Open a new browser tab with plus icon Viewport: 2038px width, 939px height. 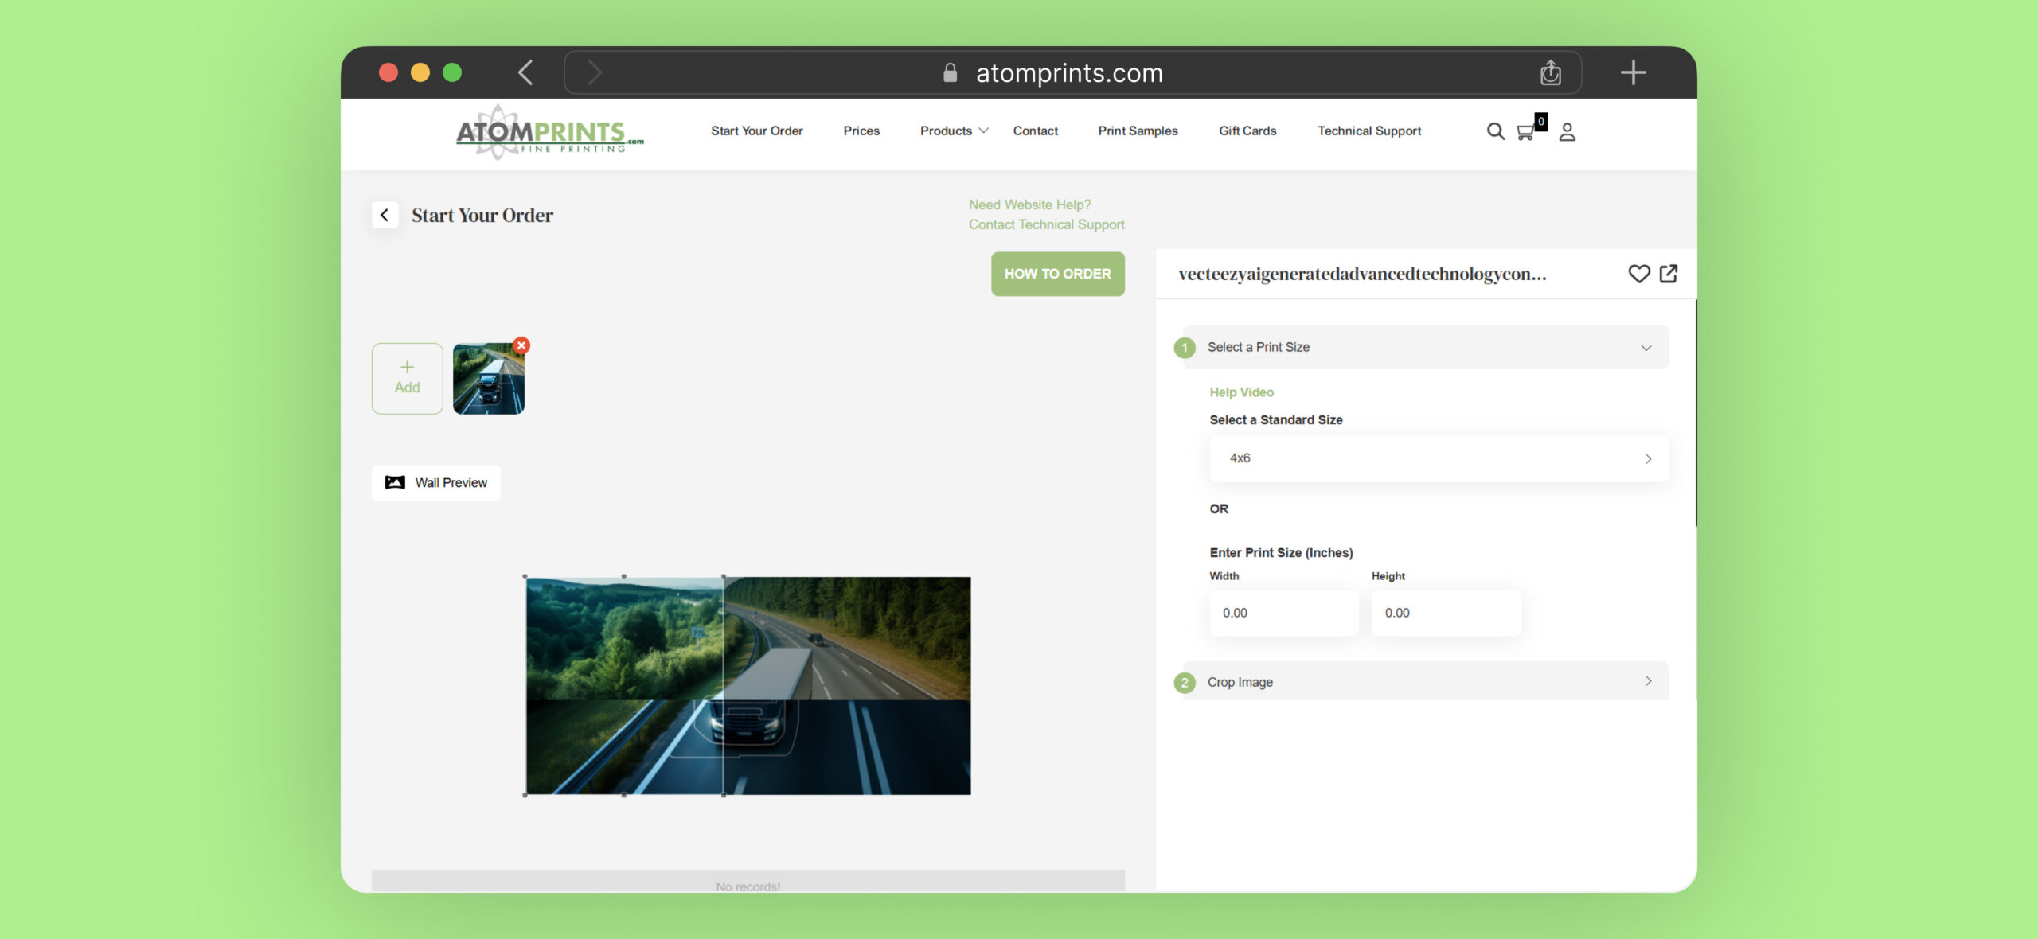(1633, 73)
